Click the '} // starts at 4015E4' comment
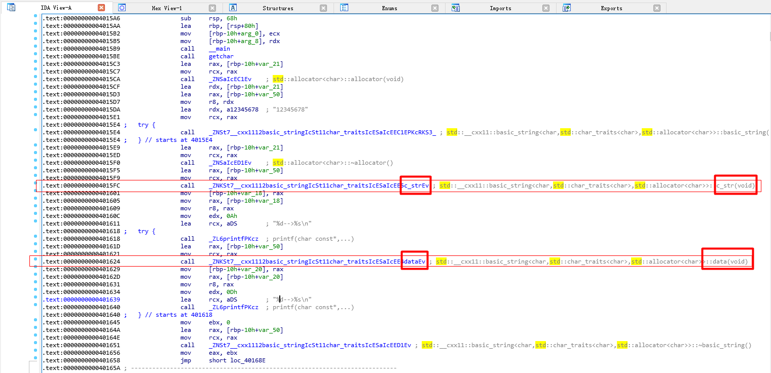This screenshot has width=771, height=373. pos(175,140)
